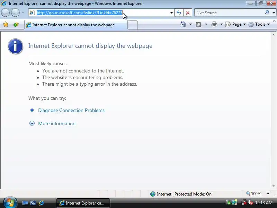Click the RSS Feeds icon
The height and width of the screenshot is (208, 277).
click(198, 24)
